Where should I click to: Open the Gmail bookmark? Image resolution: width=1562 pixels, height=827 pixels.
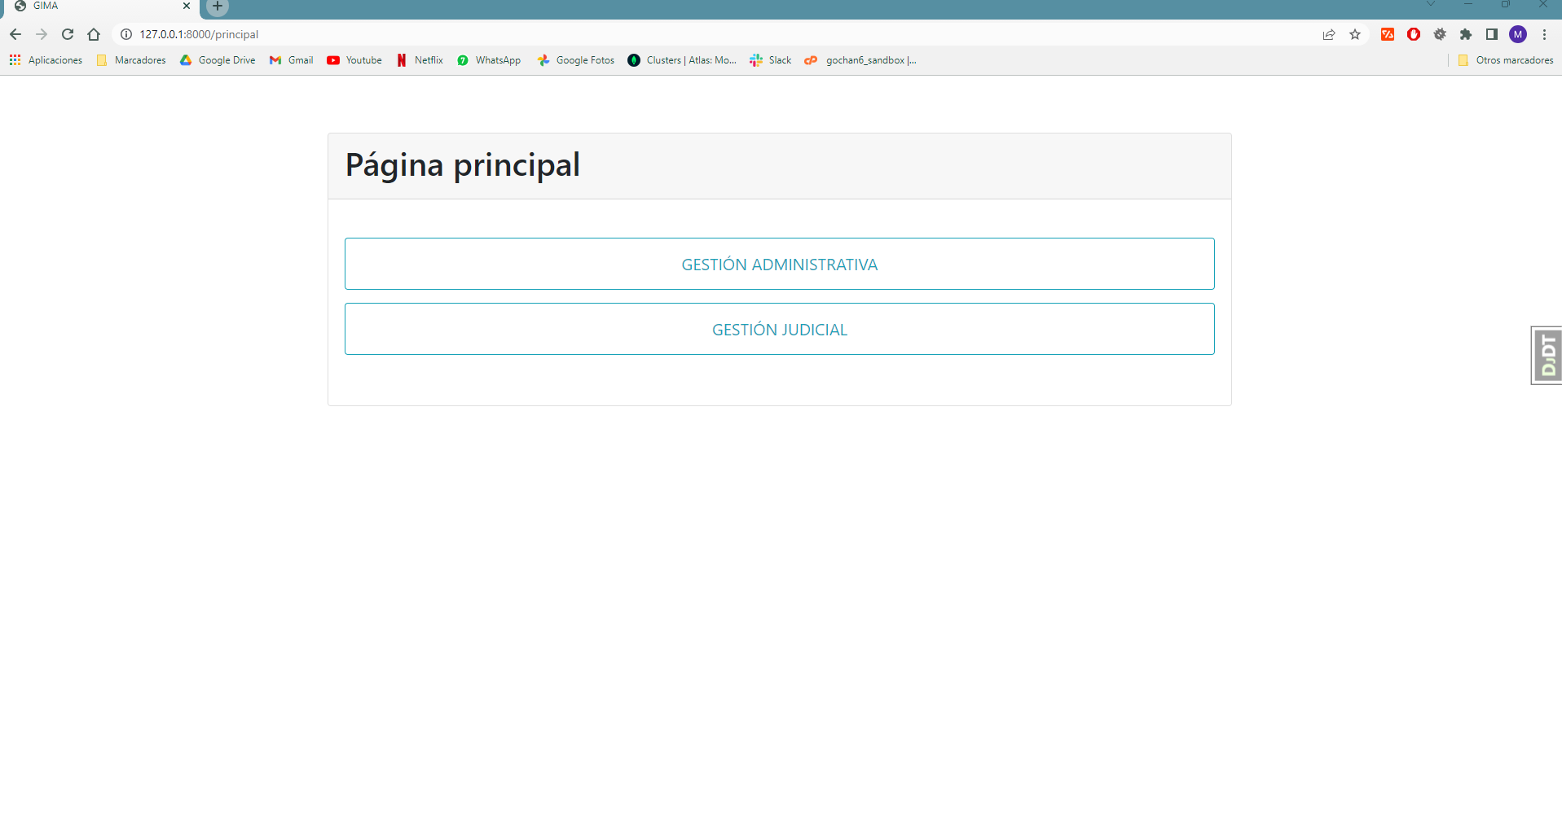click(292, 60)
